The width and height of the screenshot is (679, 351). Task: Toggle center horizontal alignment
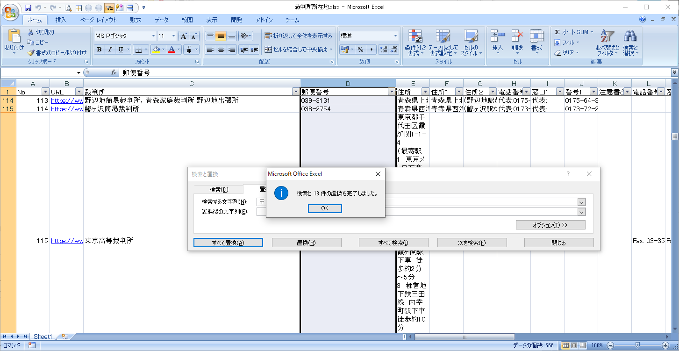coord(221,50)
